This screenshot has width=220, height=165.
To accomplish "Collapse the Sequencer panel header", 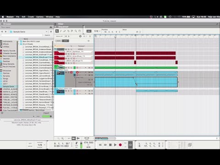I will 55,27.
